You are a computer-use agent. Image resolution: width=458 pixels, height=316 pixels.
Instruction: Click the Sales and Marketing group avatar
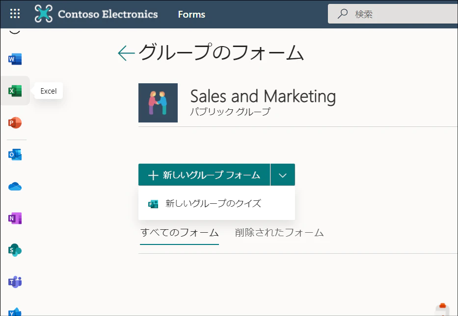[158, 103]
